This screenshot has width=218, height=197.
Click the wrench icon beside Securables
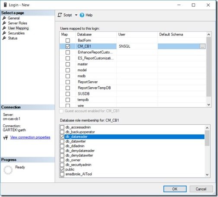click(x=4, y=33)
